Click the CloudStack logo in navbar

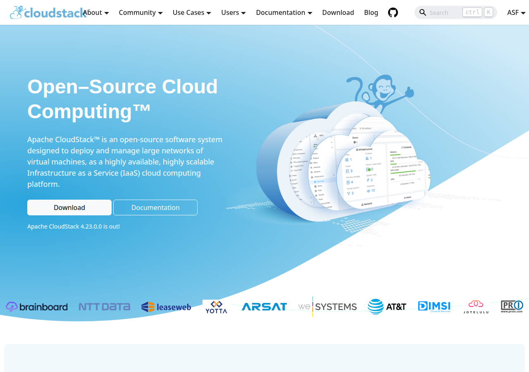(x=49, y=12)
